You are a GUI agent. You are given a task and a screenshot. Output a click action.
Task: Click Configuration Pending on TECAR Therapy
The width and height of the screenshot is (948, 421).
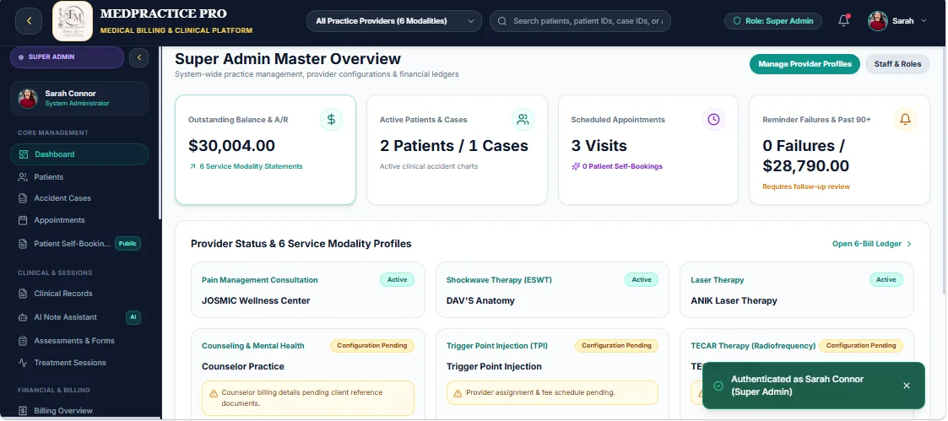coord(861,346)
